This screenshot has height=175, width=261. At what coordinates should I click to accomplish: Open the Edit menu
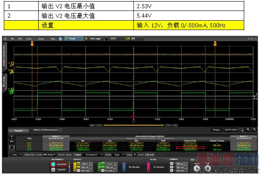[x=20, y=39]
